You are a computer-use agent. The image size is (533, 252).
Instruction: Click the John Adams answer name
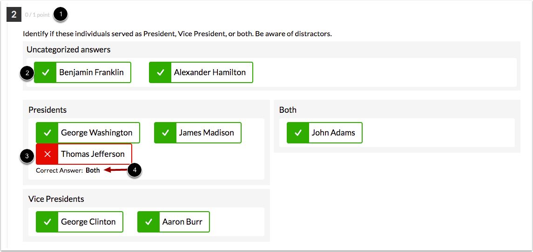(x=333, y=133)
